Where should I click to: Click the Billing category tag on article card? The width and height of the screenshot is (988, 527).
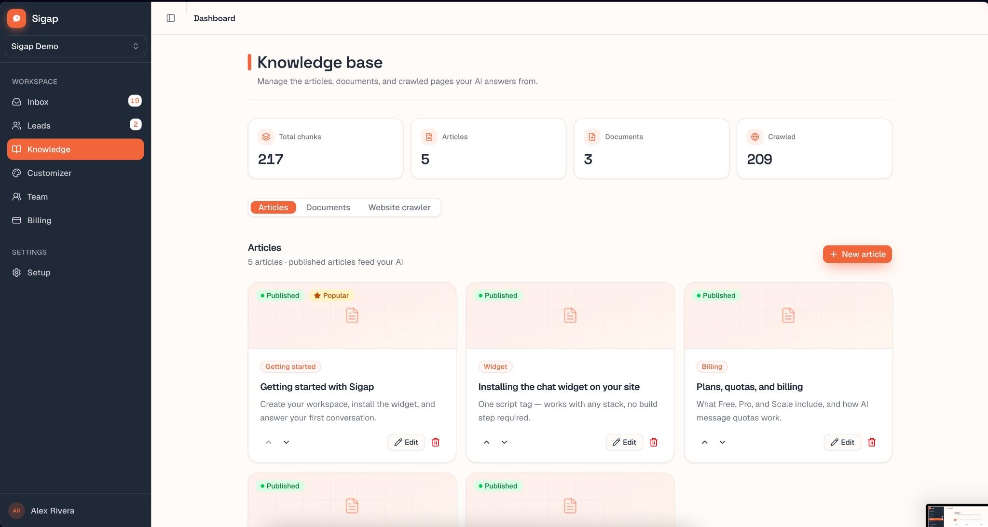[712, 366]
